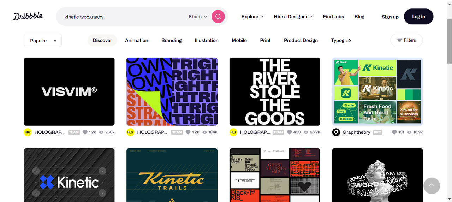Click the 260k views count
The height and width of the screenshot is (202, 452).
click(110, 132)
